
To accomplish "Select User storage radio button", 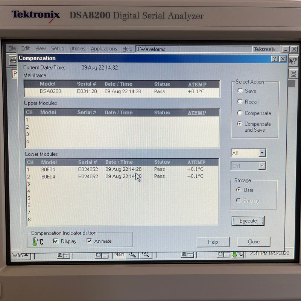I will coord(239,190).
